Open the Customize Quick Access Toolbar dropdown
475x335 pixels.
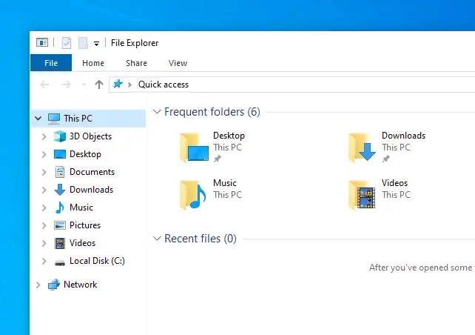(96, 44)
